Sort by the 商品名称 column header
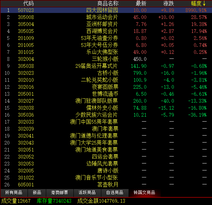 pos(108,3)
